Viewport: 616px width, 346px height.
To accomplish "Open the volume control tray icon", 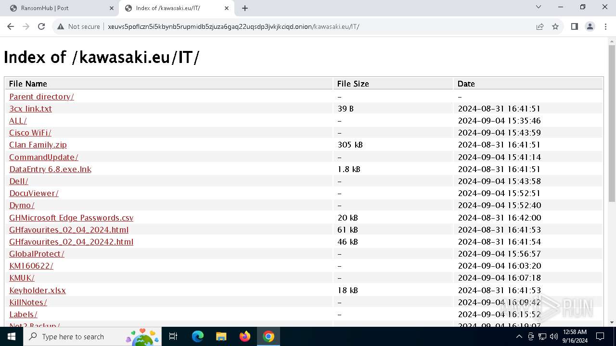I will tap(554, 336).
